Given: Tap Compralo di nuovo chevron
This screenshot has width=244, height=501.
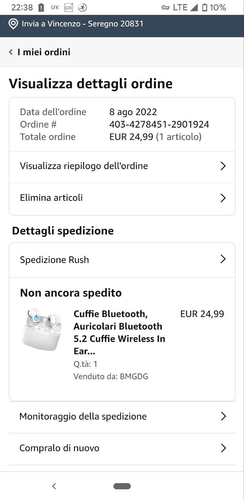Looking at the screenshot, I should coord(223,448).
